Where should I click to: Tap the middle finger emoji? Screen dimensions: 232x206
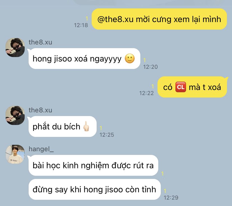pyautogui.click(x=86, y=126)
